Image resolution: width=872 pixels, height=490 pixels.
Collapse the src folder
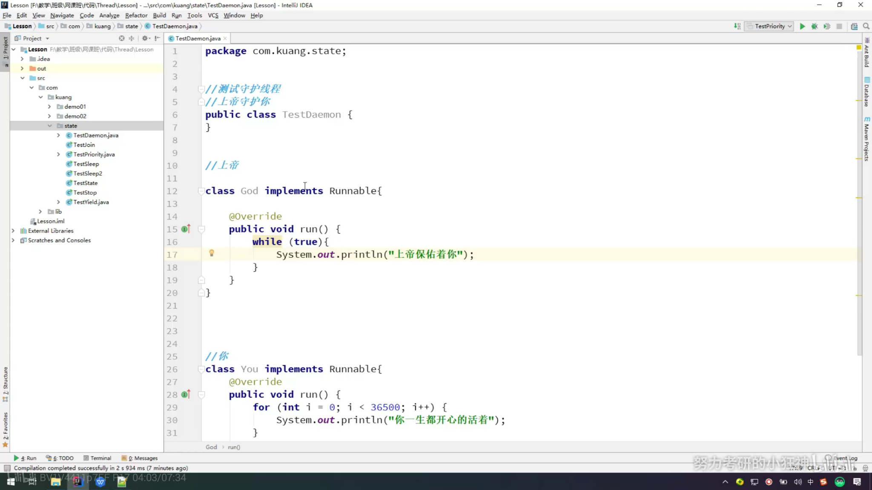23,78
